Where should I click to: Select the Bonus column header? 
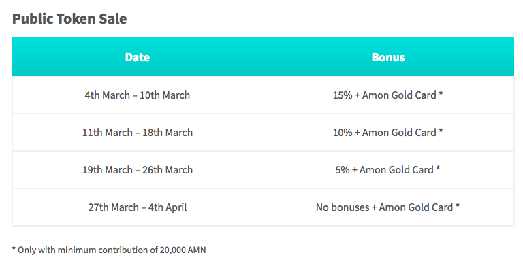pos(388,57)
